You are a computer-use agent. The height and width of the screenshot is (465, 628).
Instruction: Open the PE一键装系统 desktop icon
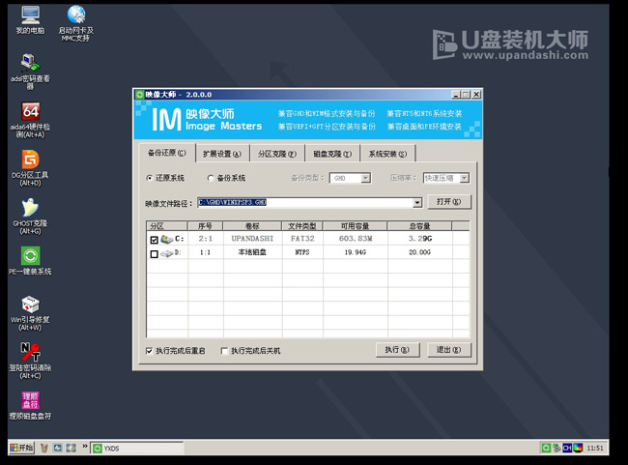[31, 261]
